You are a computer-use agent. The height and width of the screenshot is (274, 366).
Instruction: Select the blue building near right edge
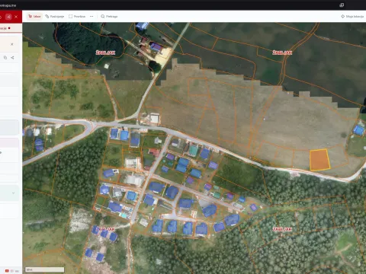tap(358, 130)
